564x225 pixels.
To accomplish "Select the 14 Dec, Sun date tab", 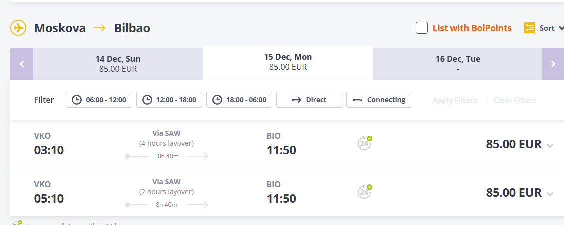I will tap(118, 63).
